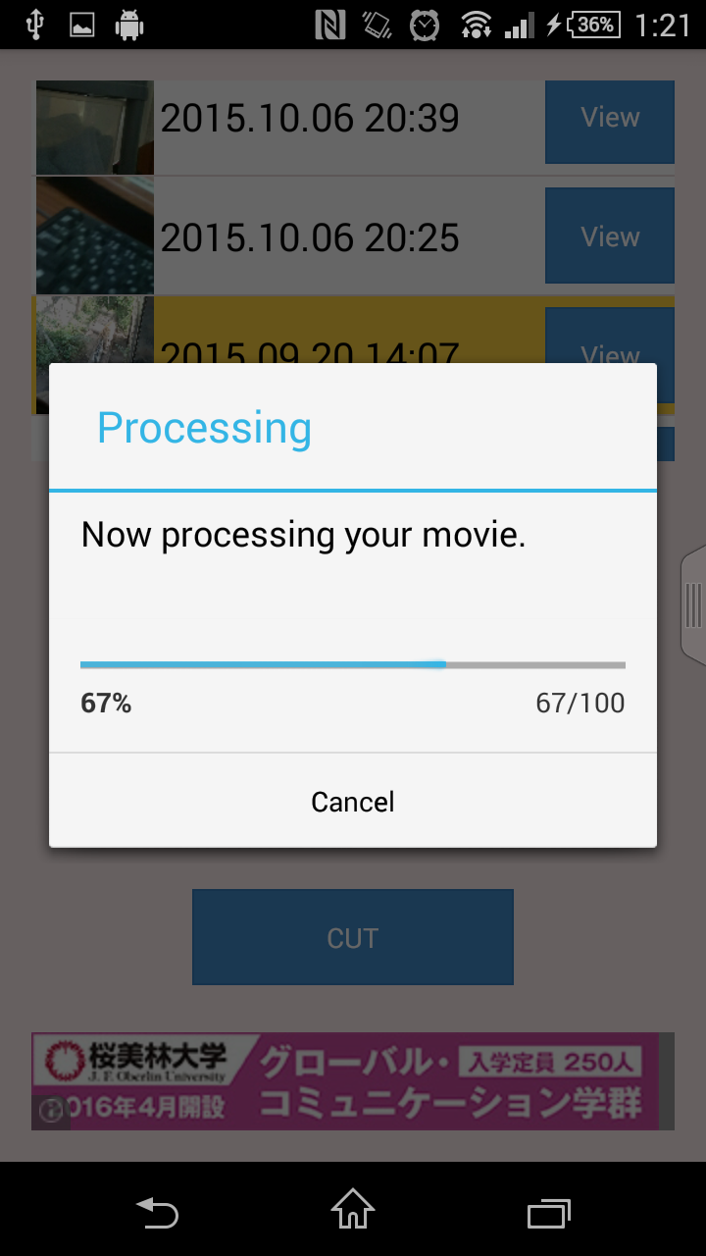
Task: Tap the NFC status icon
Action: click(x=330, y=25)
